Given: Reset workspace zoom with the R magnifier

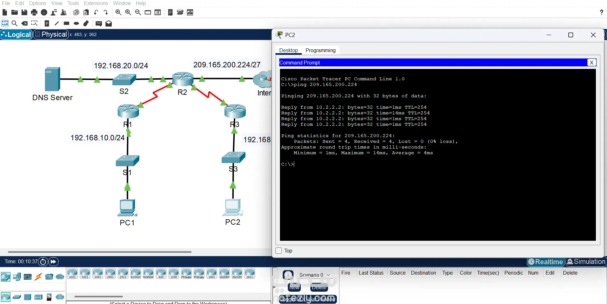Looking at the screenshot, I should coord(128,12).
